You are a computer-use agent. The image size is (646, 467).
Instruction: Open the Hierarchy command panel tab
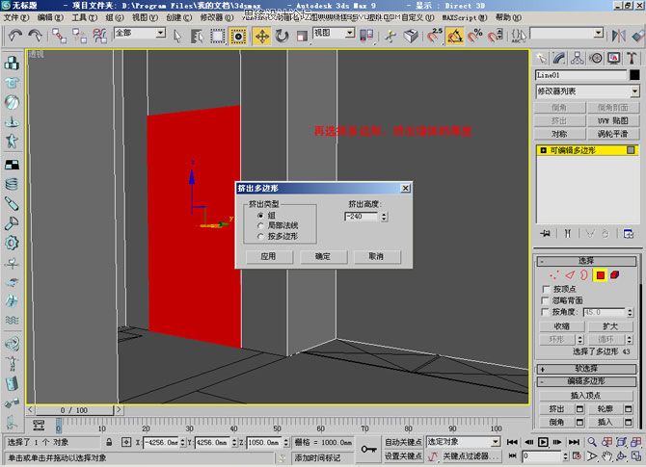578,59
